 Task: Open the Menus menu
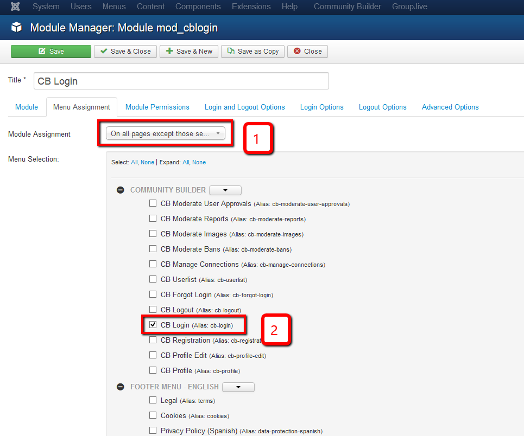click(x=114, y=7)
